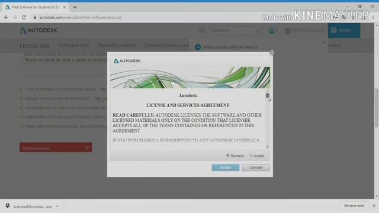Click the license scrollbar down arrow
This screenshot has width=379, height=213.
click(267, 147)
